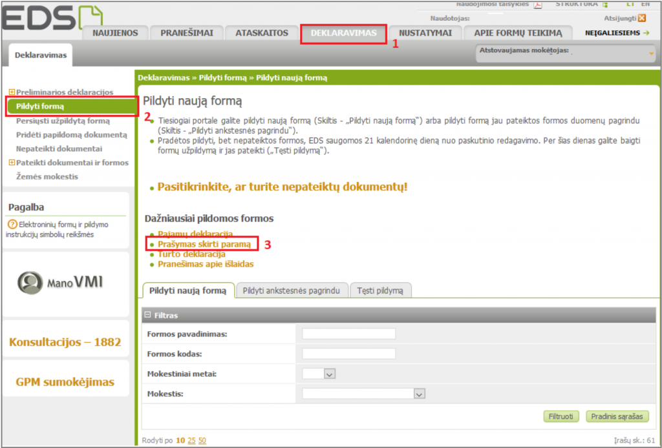Click the green arrow next to Neįgaliesiems
The height and width of the screenshot is (448, 662).
point(646,33)
